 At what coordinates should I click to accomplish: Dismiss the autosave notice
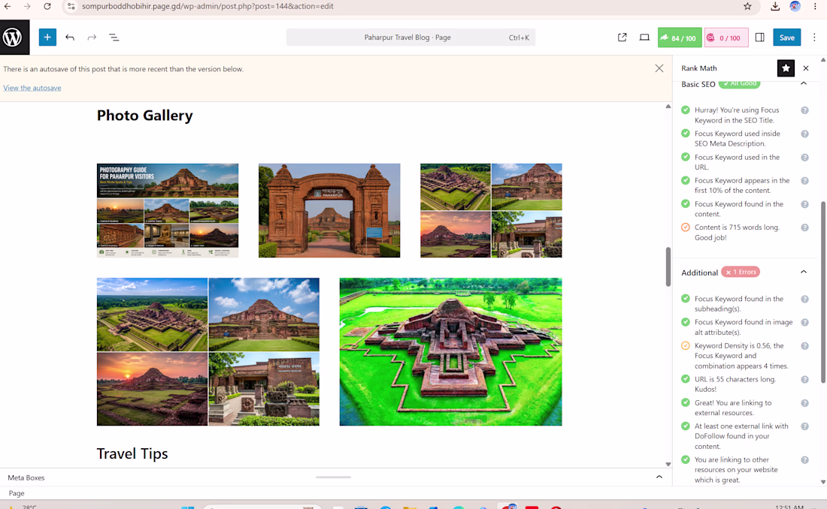(659, 68)
